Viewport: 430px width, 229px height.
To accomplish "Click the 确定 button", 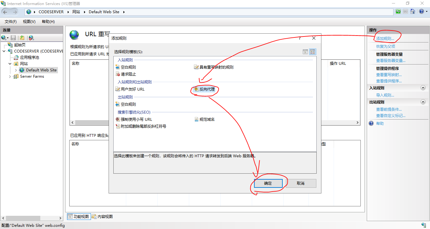I will pos(268,183).
